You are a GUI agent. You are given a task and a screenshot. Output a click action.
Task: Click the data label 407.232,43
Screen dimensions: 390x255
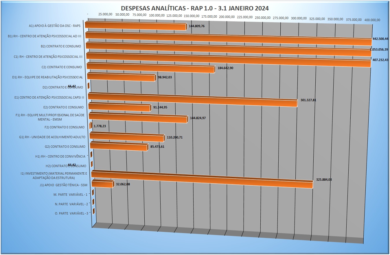click(x=380, y=60)
